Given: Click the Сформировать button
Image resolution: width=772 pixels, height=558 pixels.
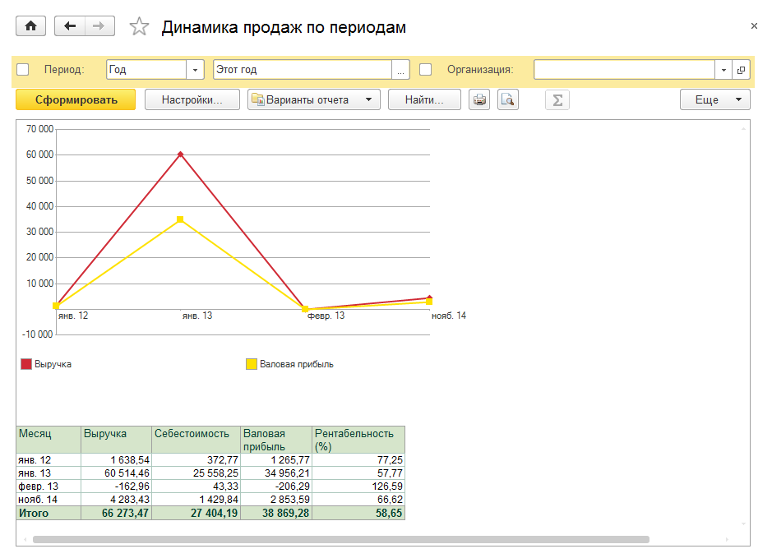Looking at the screenshot, I should click(x=76, y=100).
